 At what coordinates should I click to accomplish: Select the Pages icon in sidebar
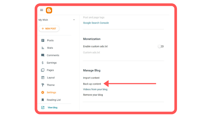click(x=43, y=70)
